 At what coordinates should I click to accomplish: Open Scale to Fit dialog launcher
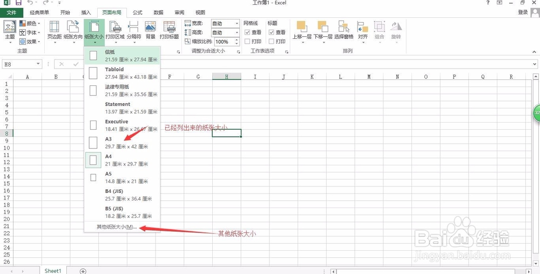tap(238, 52)
